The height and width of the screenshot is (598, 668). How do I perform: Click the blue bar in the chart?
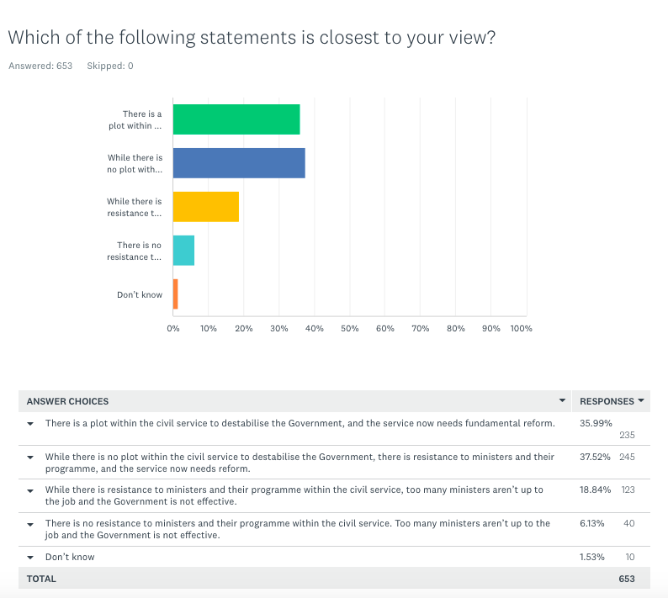[239, 163]
